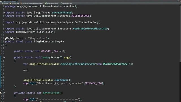The width and height of the screenshot is (181, 102).
Task: Click 'newSingleThreadExecutor' in the line 8 import
Action: pos(90,29)
